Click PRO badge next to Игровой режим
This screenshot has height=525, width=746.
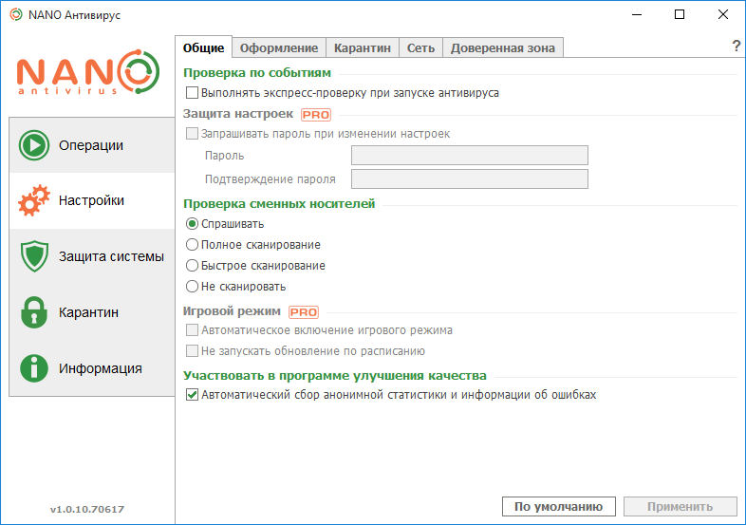tap(304, 312)
